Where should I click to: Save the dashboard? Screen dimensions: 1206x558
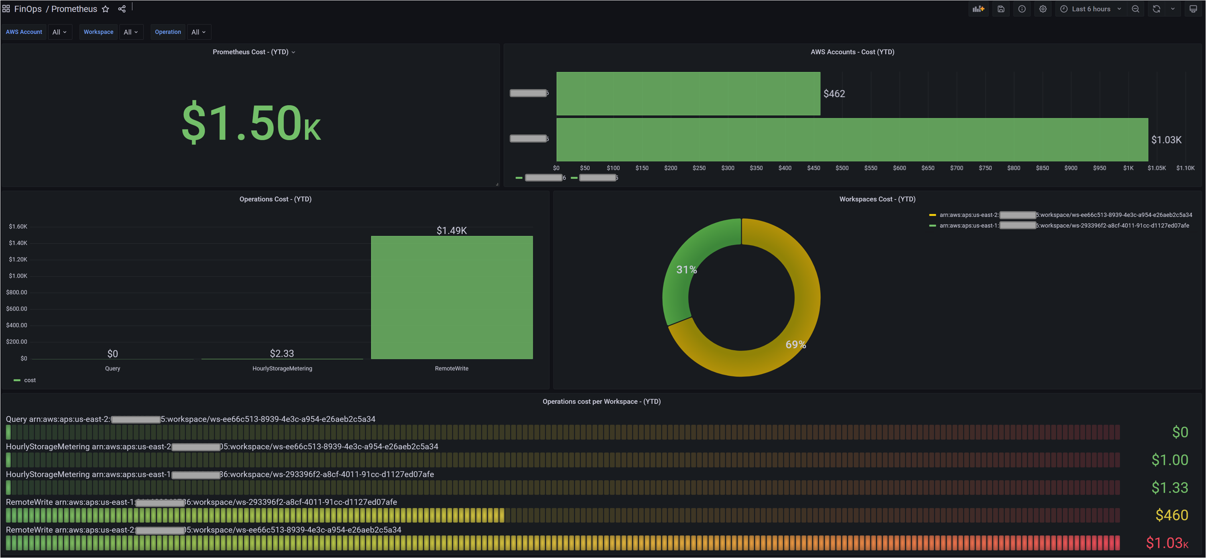tap(1001, 9)
